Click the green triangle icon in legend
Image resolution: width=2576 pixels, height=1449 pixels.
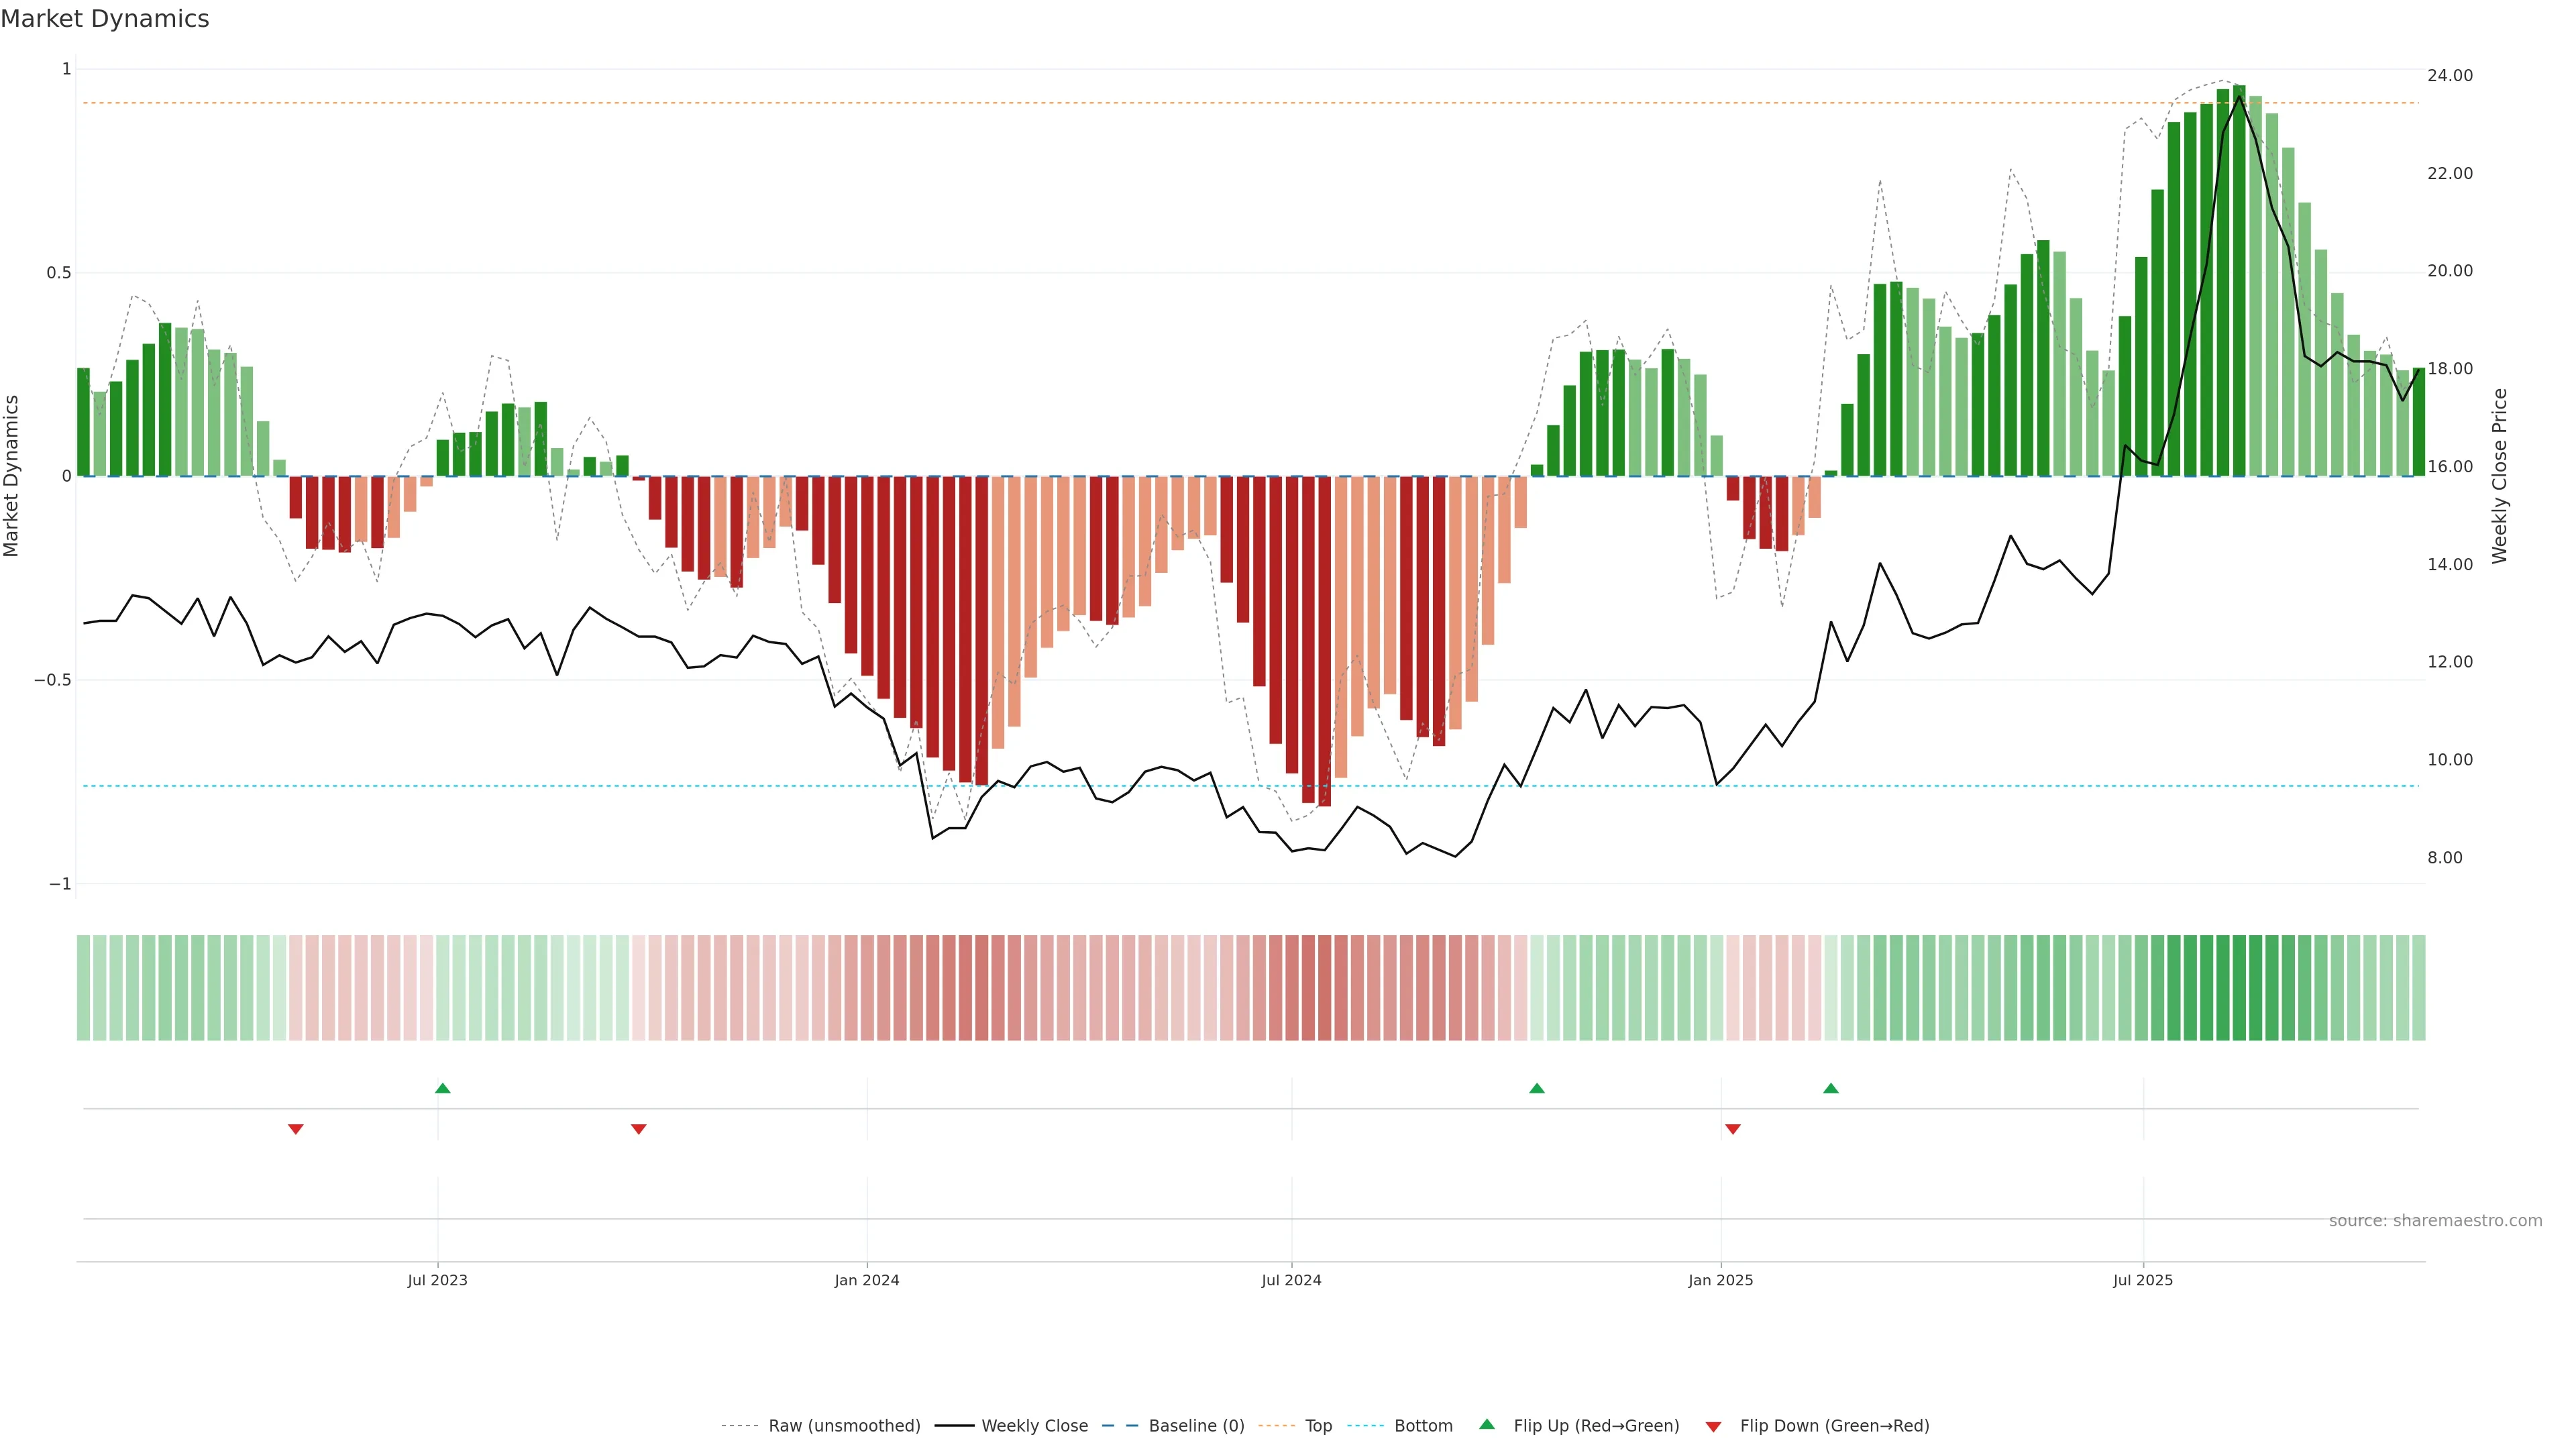1487,1424
